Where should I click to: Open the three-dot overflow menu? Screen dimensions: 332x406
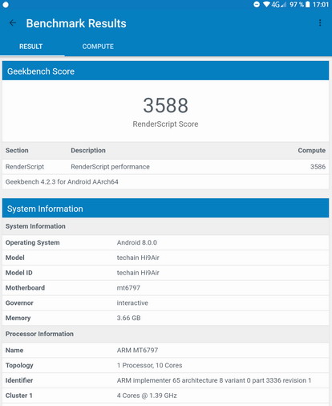pyautogui.click(x=320, y=23)
